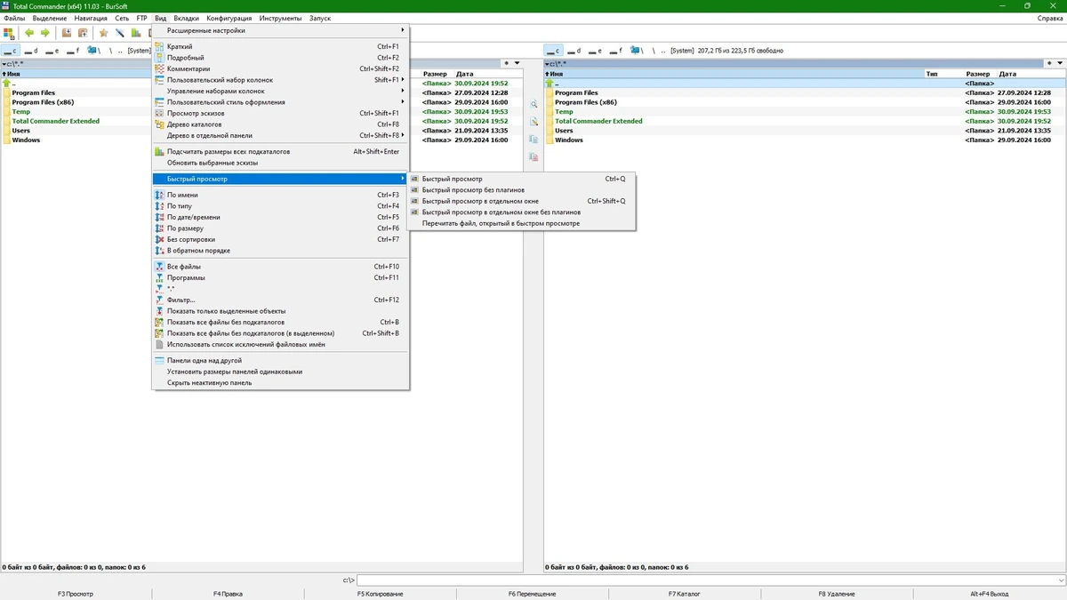Image resolution: width=1067 pixels, height=600 pixels.
Task: Click Дата column header in right panel
Action: [x=1030, y=74]
